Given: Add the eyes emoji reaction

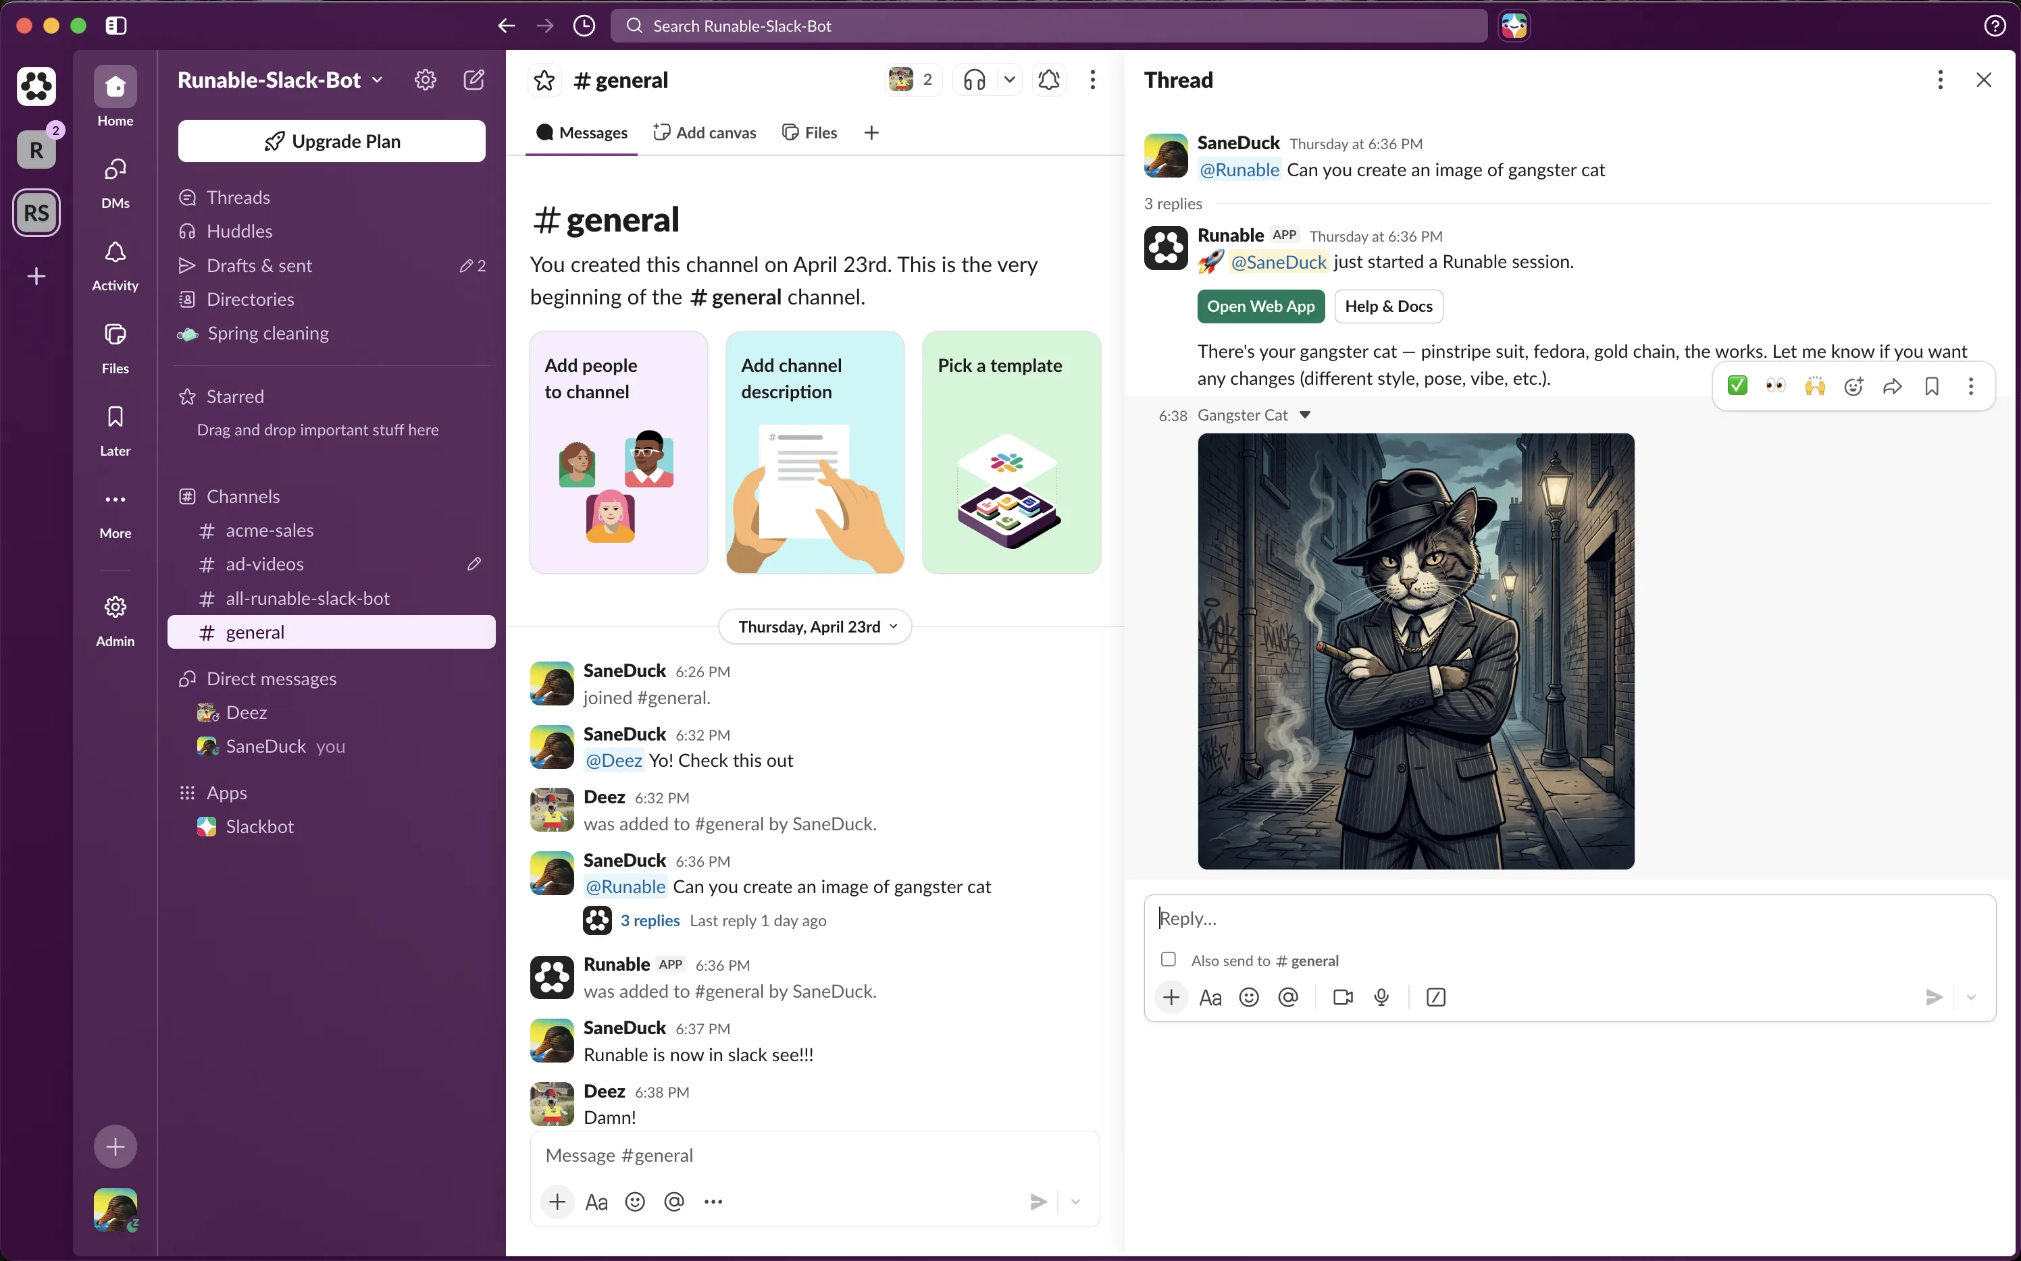Looking at the screenshot, I should [1776, 386].
